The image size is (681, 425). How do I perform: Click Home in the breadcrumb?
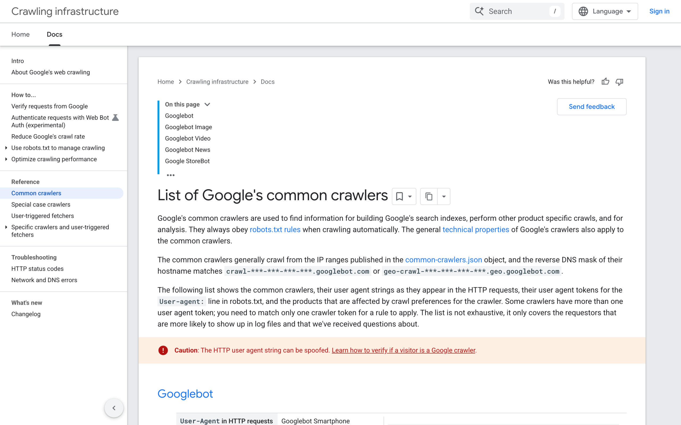tap(166, 82)
